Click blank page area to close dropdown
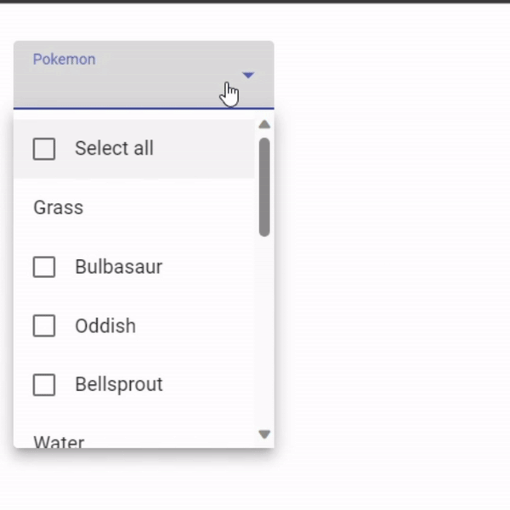 pos(390,260)
